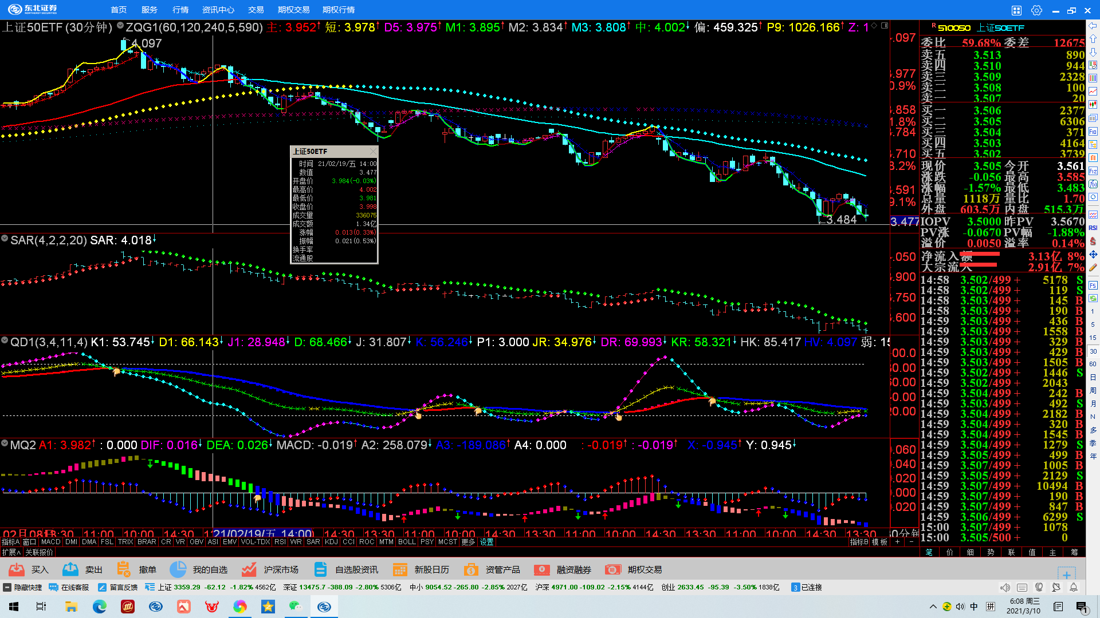This screenshot has height=618, width=1100.
Task: Select the MACD indicator tab
Action: coord(50,542)
